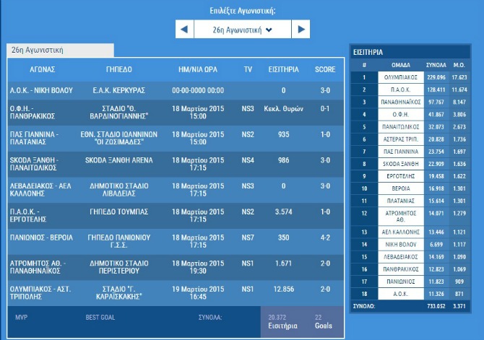Click the MVP label in footer
Screen dimensions: 484x340
coord(22,317)
